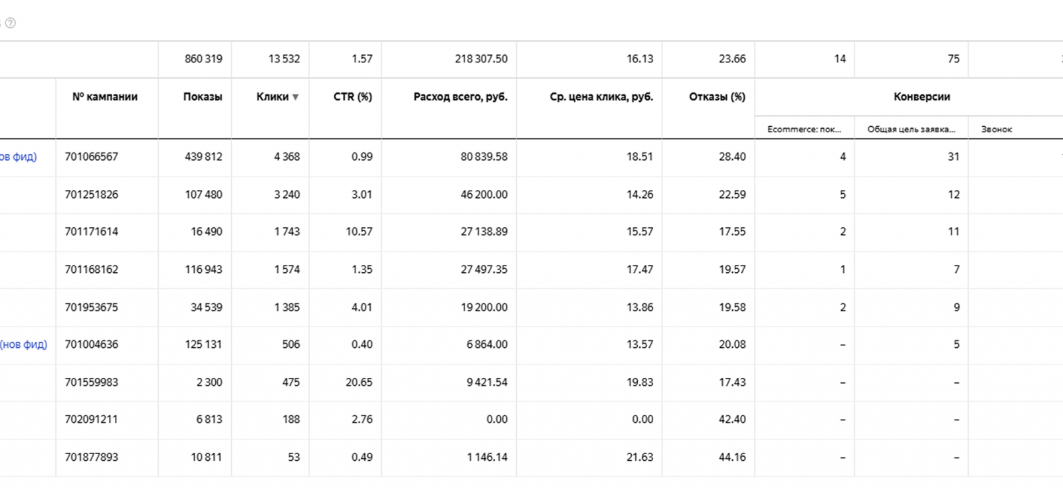Select the 80 839.58 expense cell
Image resolution: width=1063 pixels, height=490 pixels.
[484, 157]
